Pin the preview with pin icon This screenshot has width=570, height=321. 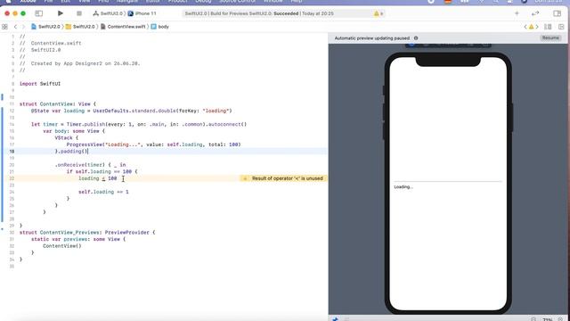coord(335,319)
